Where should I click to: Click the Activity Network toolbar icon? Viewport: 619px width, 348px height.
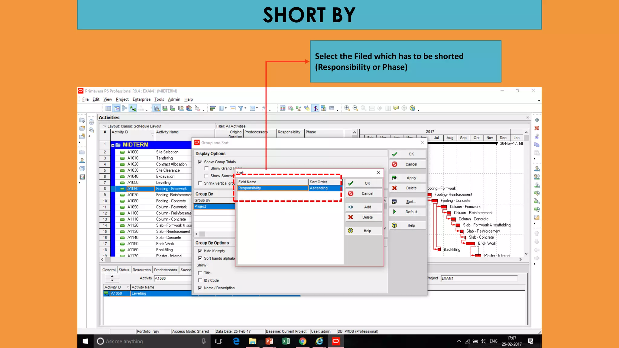[124, 108]
